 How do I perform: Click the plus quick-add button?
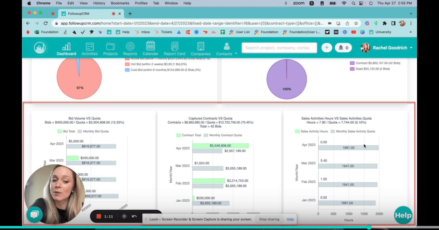tap(326, 48)
